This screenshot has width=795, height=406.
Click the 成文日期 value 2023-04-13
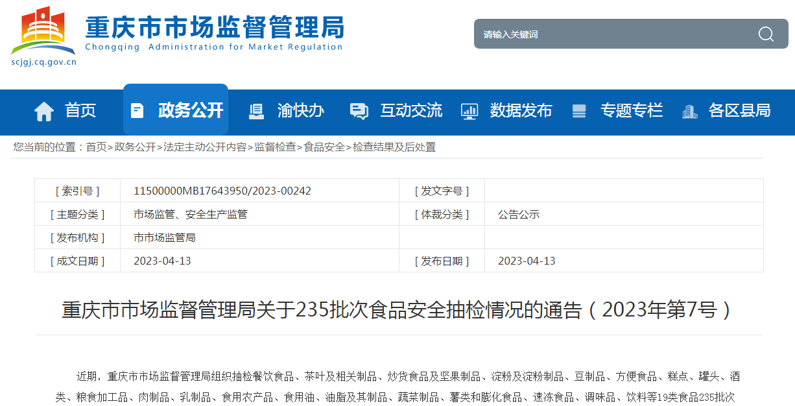pos(162,261)
